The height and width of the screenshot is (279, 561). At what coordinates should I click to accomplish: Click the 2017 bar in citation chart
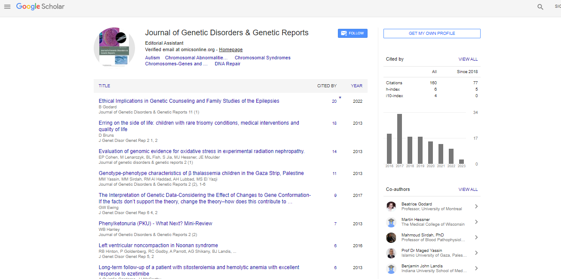coord(399,139)
